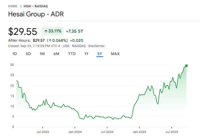
Task: Click the Jul 2023 axis label
Action: click(x=43, y=132)
